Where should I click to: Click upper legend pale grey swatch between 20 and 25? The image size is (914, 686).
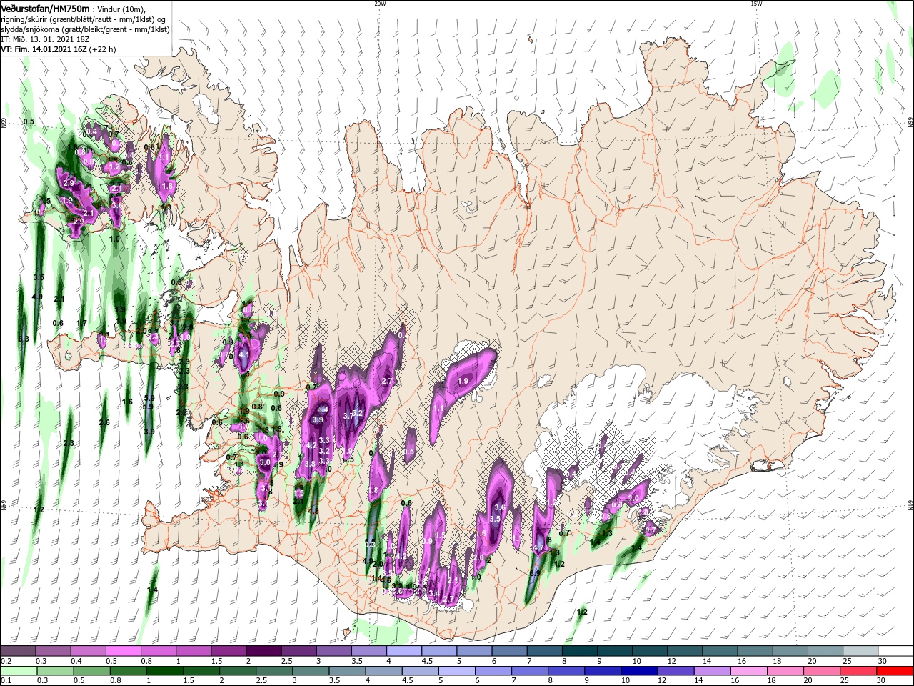click(x=860, y=651)
